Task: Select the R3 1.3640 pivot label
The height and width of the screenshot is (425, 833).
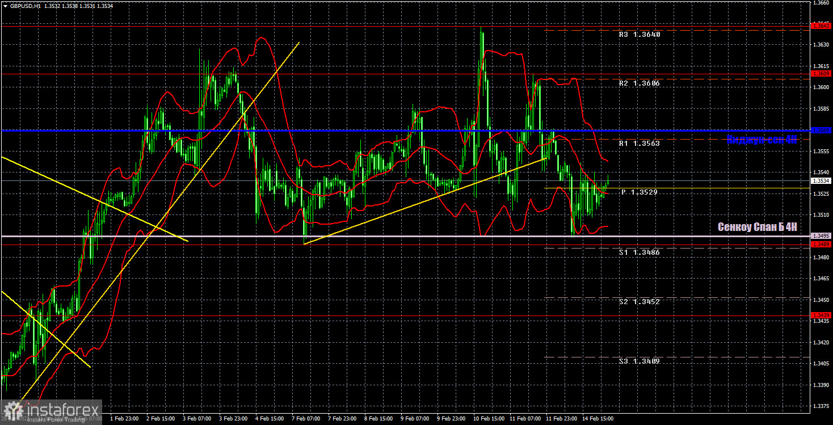Action: coord(640,35)
